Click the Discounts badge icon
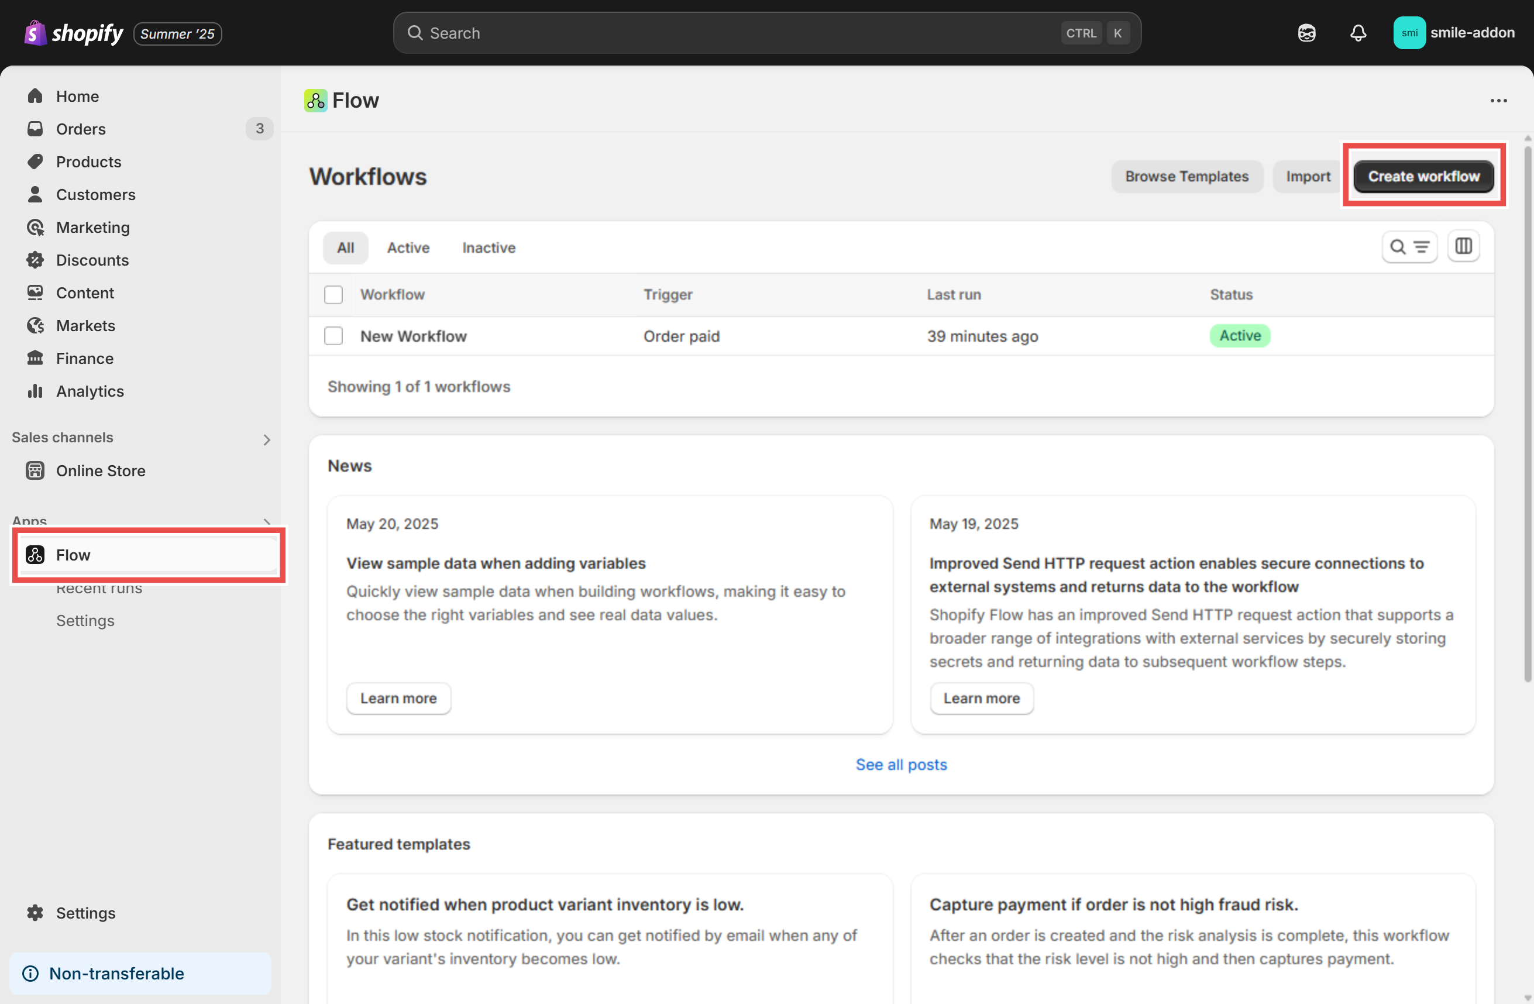 35,260
